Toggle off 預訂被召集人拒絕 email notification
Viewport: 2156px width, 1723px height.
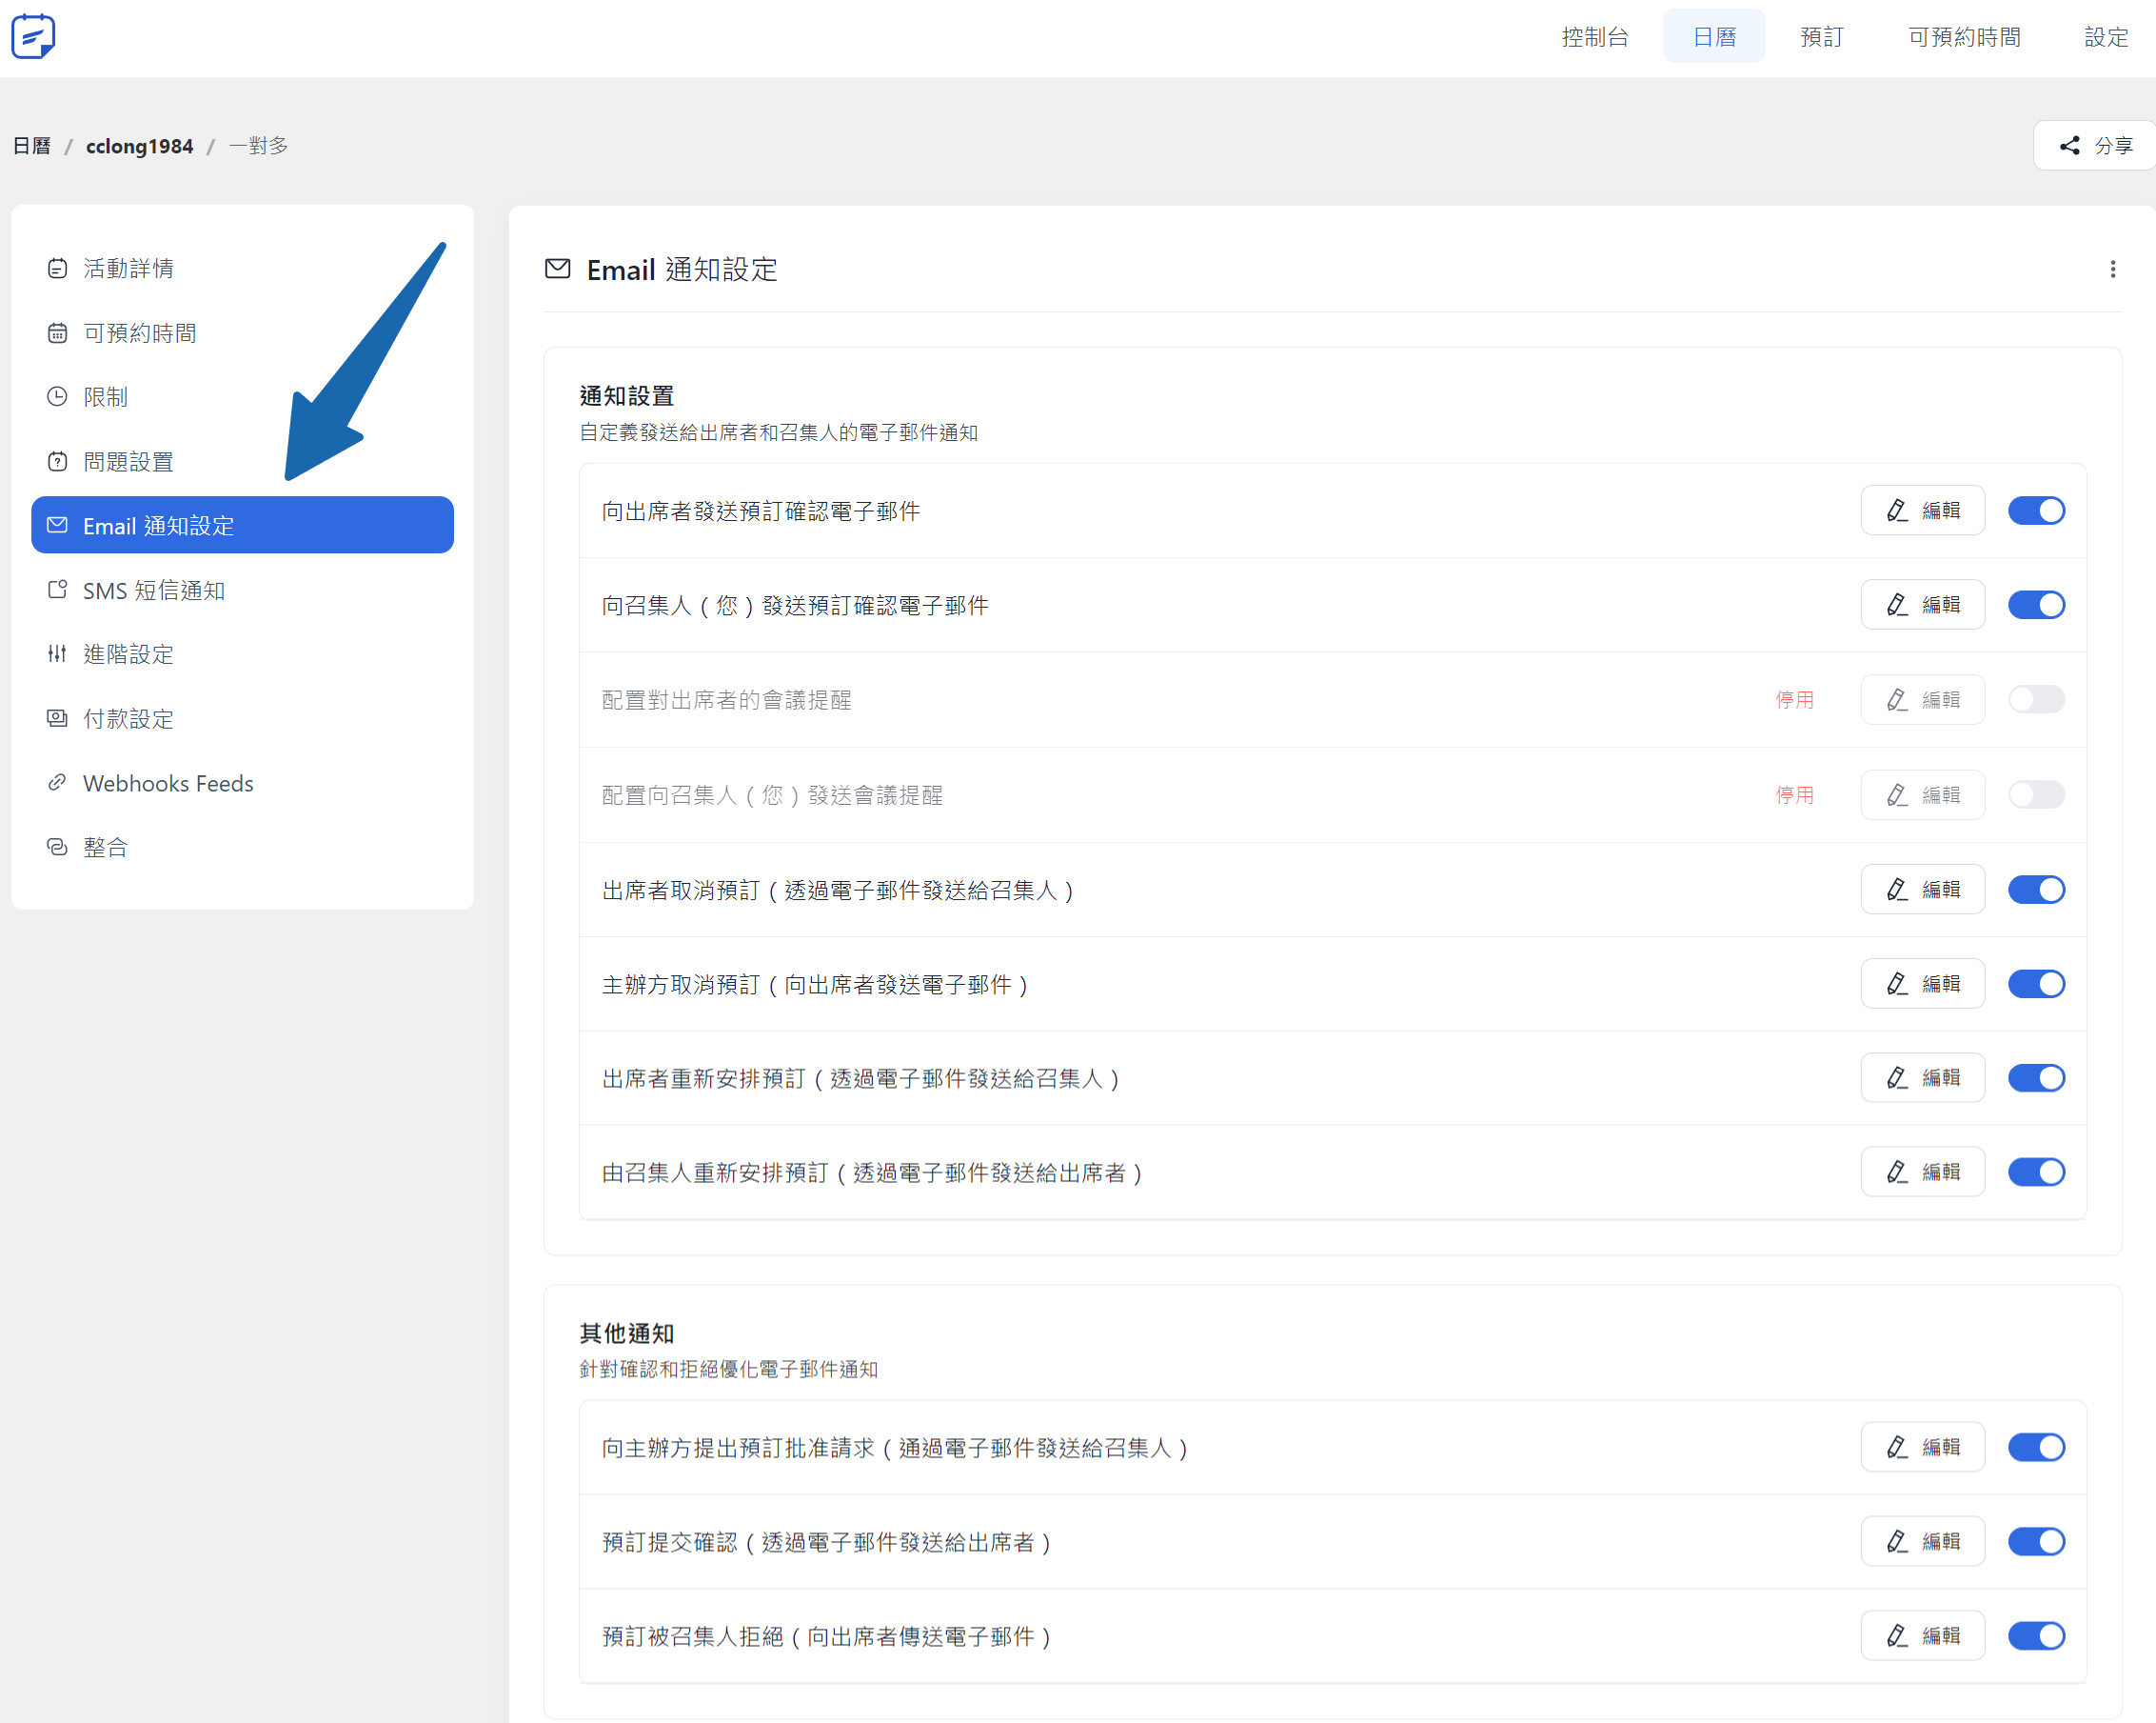2036,1636
